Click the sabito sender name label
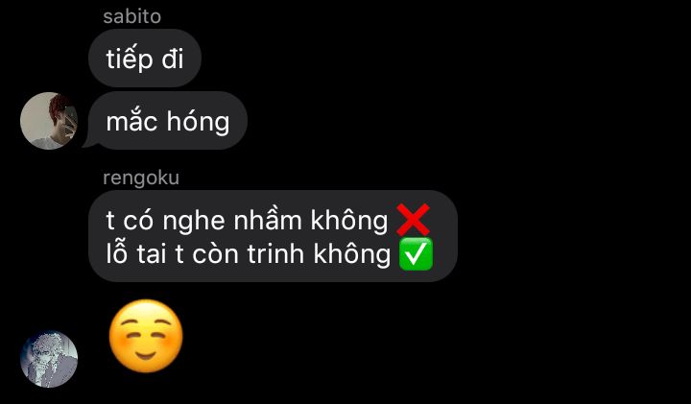 coord(131,16)
